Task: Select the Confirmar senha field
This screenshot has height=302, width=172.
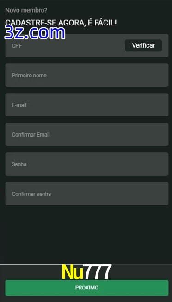Action: [x=87, y=194]
